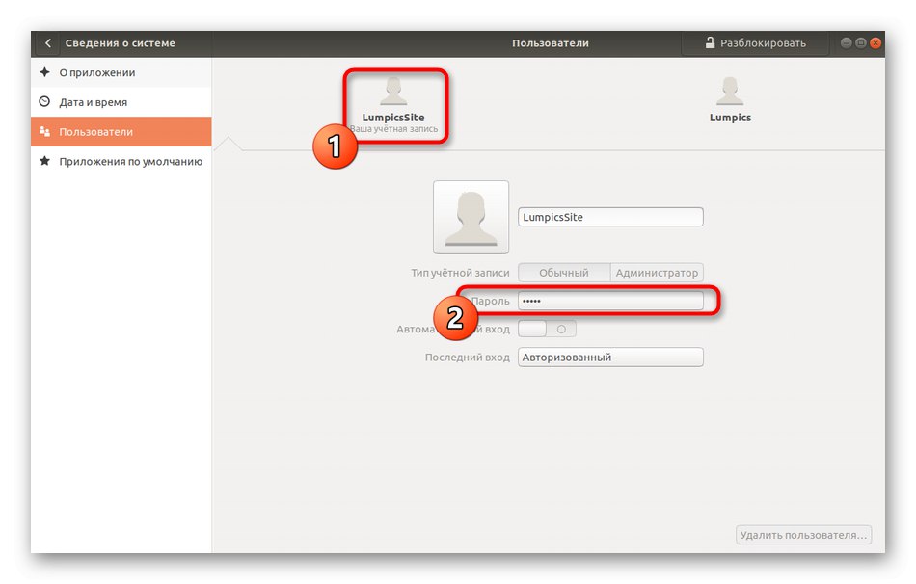916x584 pixels.
Task: Toggle the automatic login switch
Action: (547, 329)
